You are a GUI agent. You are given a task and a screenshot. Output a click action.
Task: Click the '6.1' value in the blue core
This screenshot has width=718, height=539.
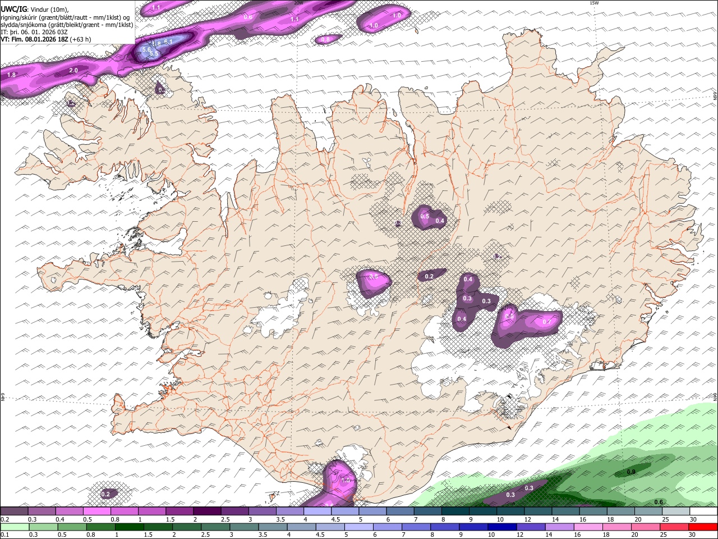click(x=168, y=42)
